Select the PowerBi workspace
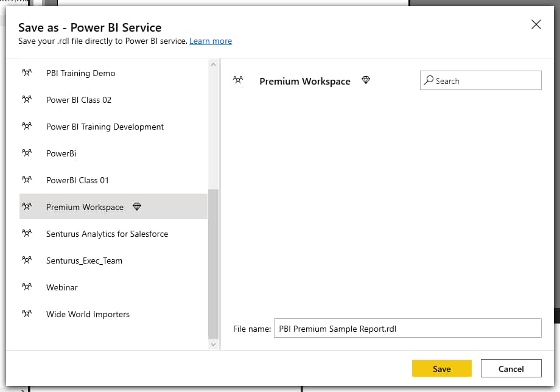 (61, 153)
